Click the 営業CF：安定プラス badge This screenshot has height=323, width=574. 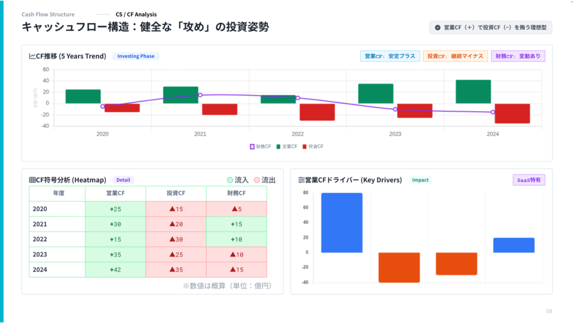(x=390, y=56)
